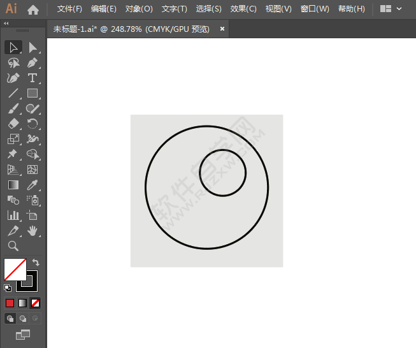Activate the Eyedropper tool

[x=32, y=185]
